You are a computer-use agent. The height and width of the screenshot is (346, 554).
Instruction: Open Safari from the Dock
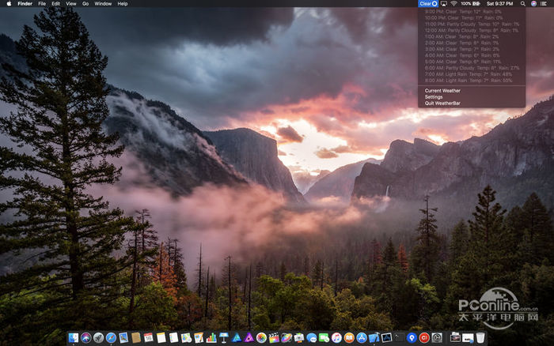pos(111,337)
